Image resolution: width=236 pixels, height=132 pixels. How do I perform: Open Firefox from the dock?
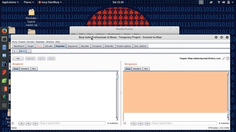4,31
